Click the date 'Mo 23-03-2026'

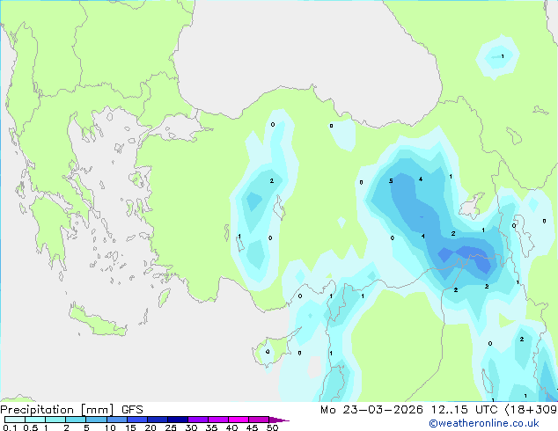(371, 410)
